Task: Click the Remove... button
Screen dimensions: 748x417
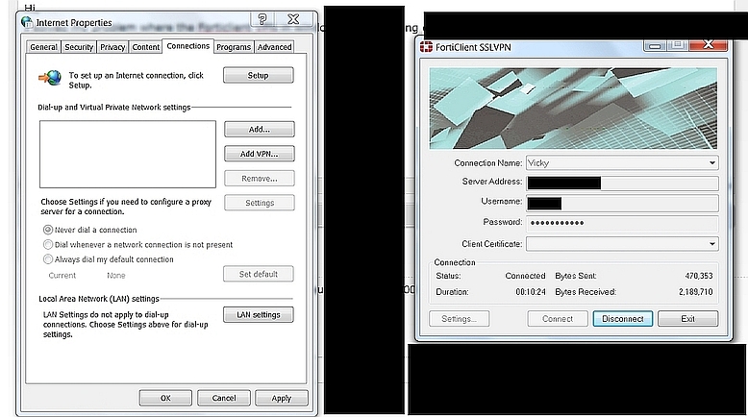Action: (x=259, y=179)
